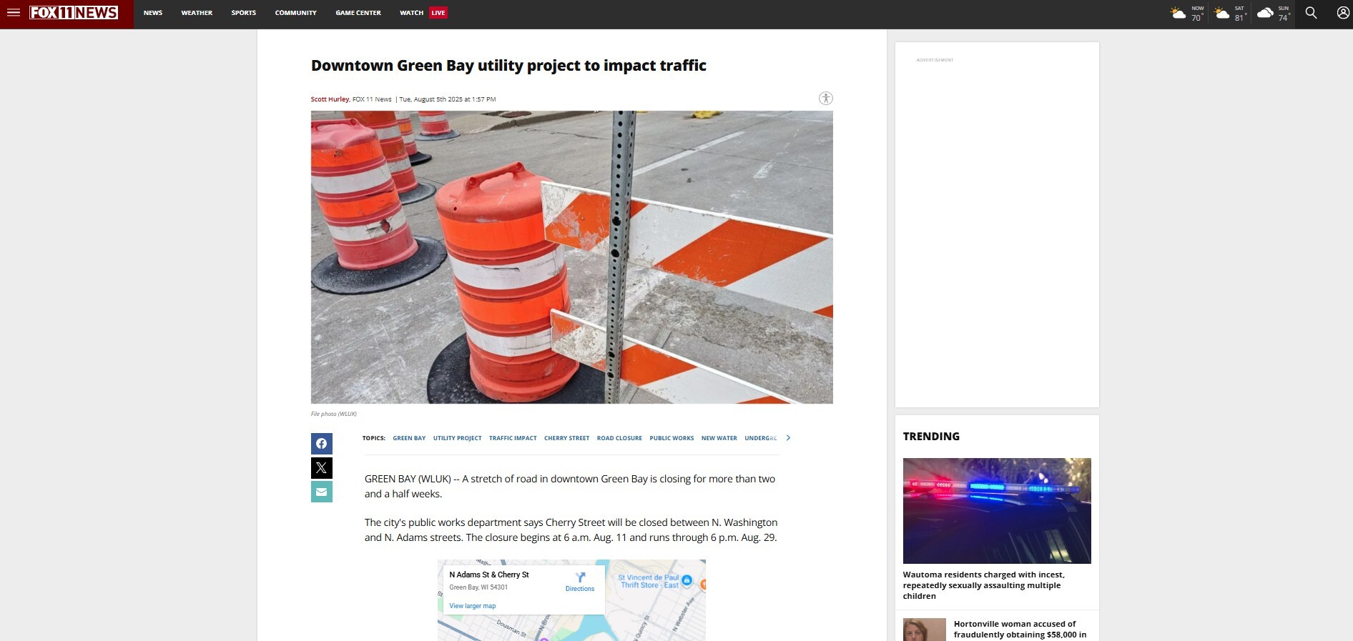Click the FOX 11 News logo

(74, 13)
